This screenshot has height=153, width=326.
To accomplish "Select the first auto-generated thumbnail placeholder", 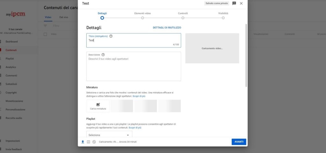I will point(122,106).
